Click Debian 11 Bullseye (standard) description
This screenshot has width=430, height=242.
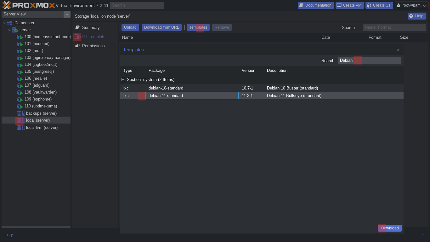(294, 95)
